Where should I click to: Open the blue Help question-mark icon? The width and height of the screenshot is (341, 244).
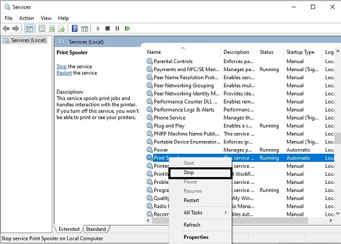coord(75,28)
